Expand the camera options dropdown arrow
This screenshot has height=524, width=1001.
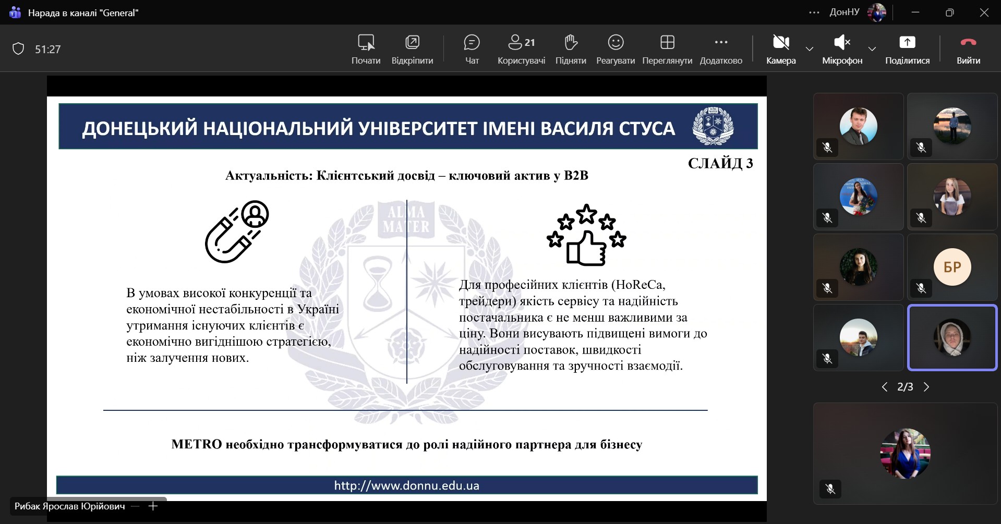[810, 49]
